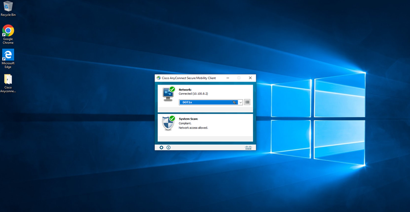Minimize the Cisco AnyConnect window
This screenshot has height=212, width=410.
(x=227, y=78)
